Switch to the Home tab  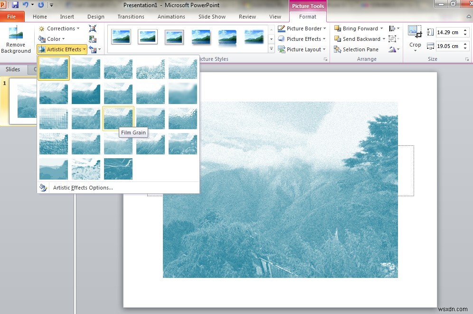coord(40,16)
